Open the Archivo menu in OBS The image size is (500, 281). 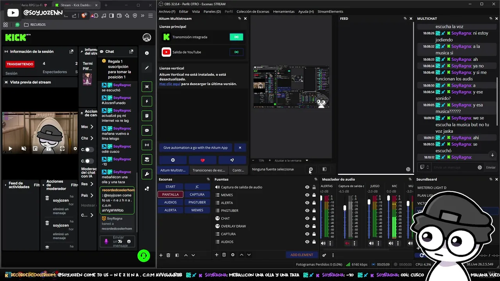[x=167, y=12]
